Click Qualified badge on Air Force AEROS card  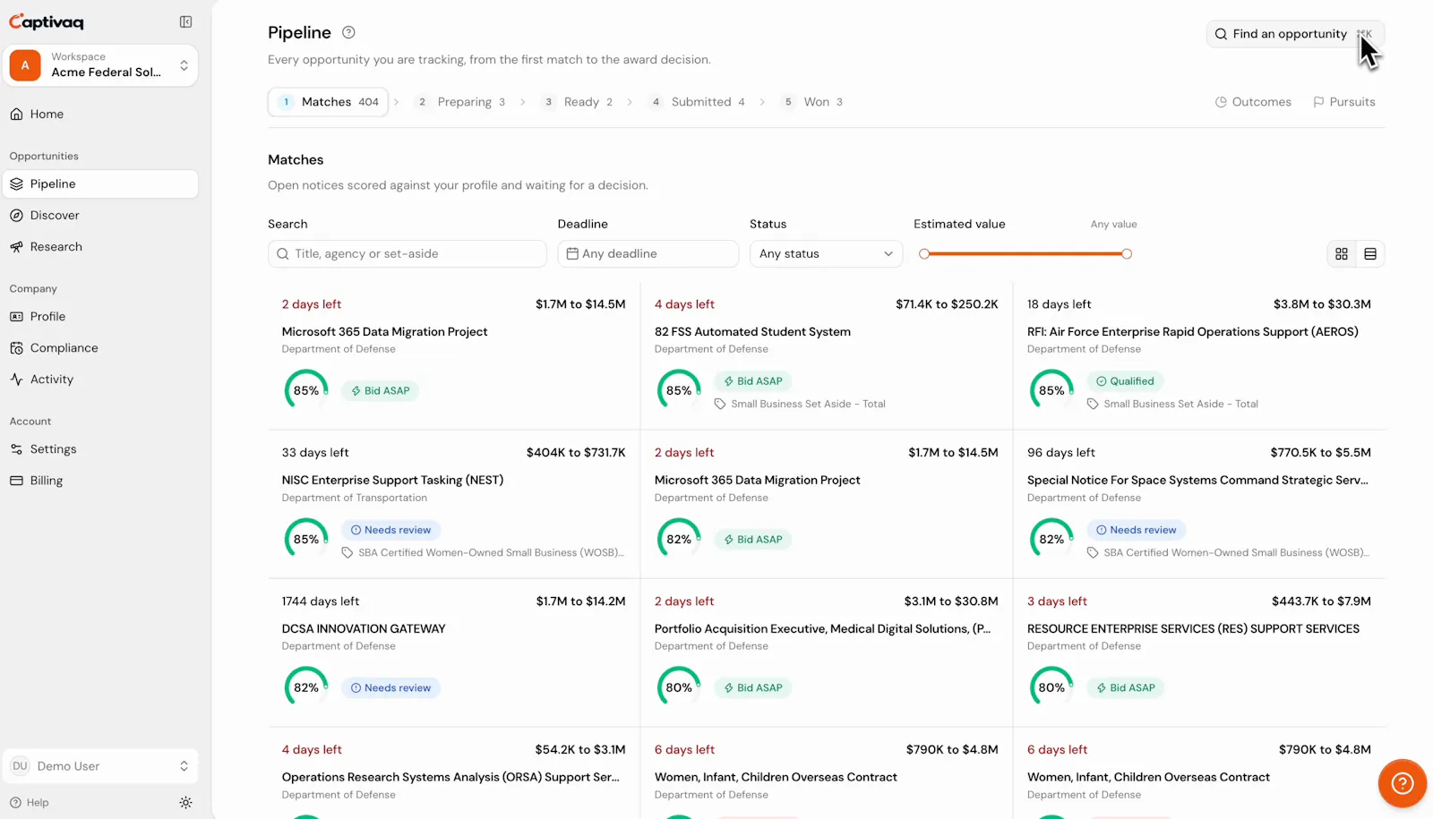(1125, 381)
